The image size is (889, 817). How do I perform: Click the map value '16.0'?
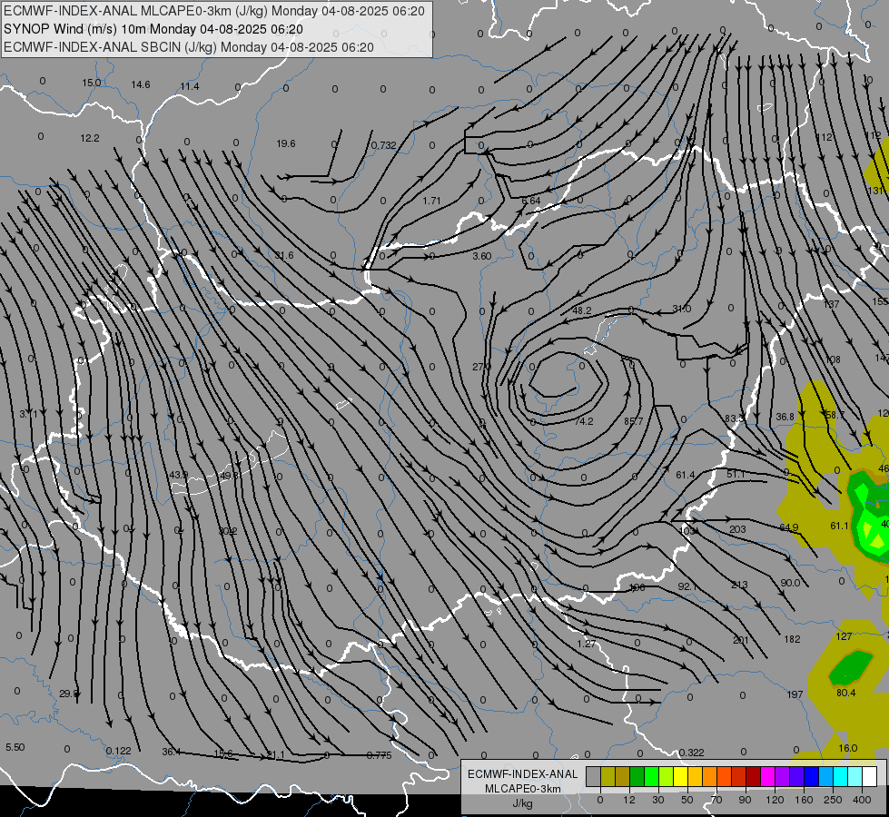(847, 748)
